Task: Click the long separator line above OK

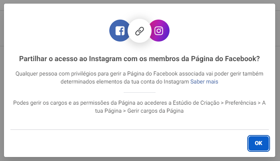Action: (x=140, y=130)
